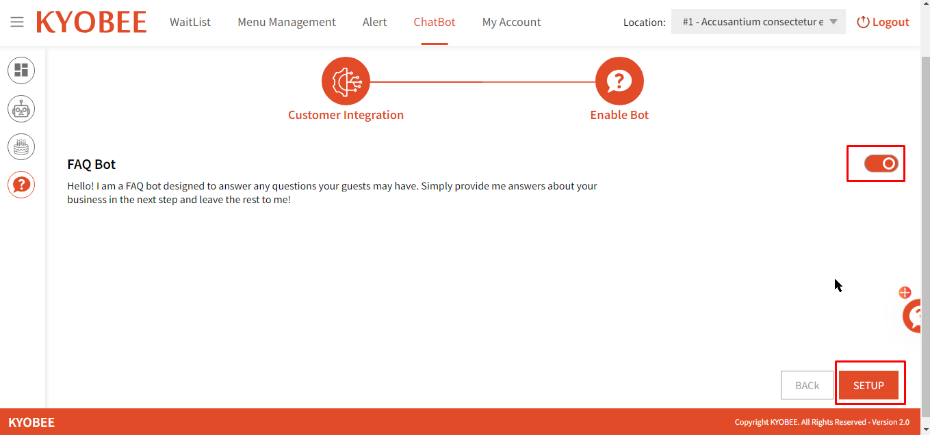Open the birthday cake sidebar icon
The width and height of the screenshot is (930, 435).
[21, 146]
